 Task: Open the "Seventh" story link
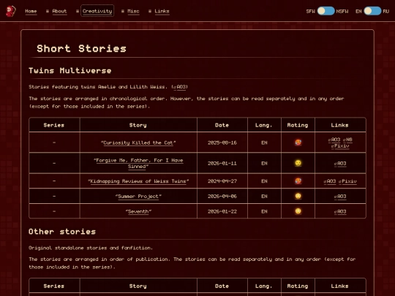pos(138,212)
